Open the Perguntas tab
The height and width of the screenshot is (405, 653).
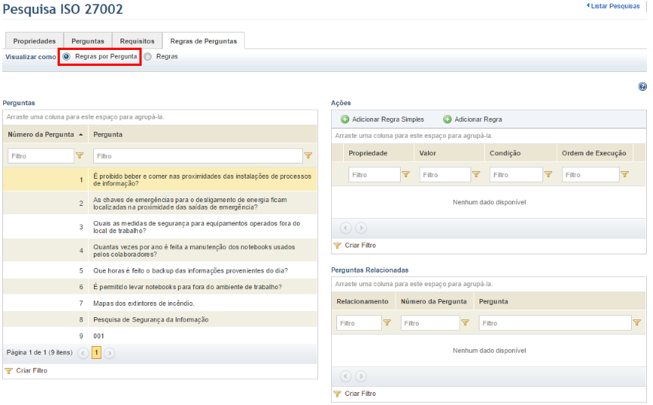88,41
